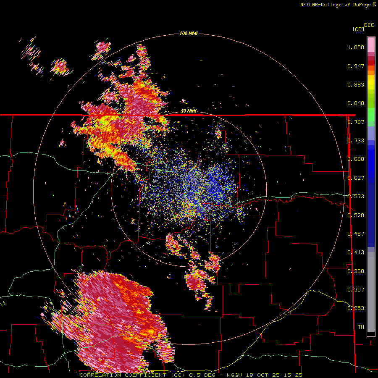
Task: Click the 0.413 scale label
Action: pos(356,252)
